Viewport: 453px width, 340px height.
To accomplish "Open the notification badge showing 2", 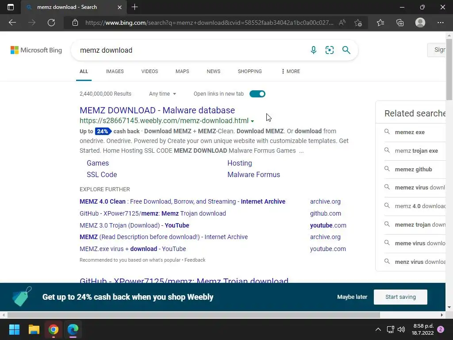I will 441,329.
